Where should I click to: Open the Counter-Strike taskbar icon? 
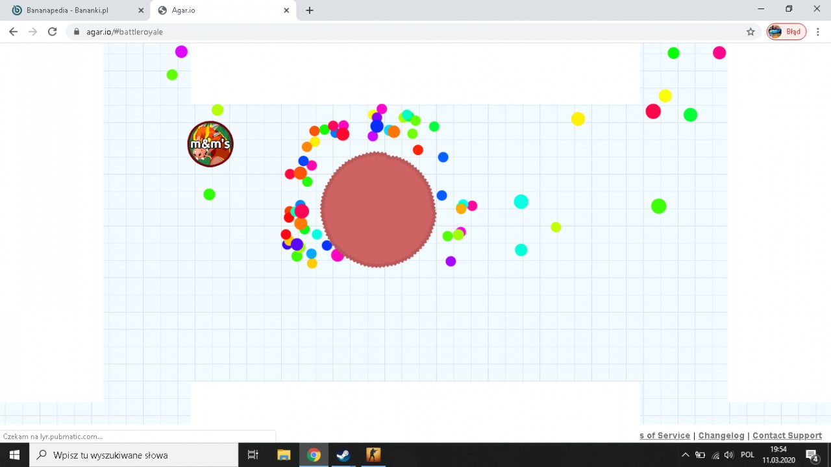click(373, 455)
